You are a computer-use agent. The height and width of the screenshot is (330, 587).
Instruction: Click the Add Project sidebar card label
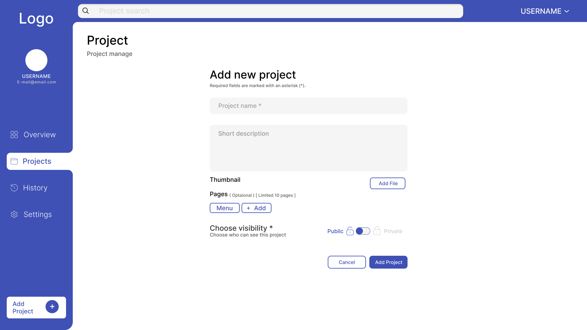[x=23, y=307]
